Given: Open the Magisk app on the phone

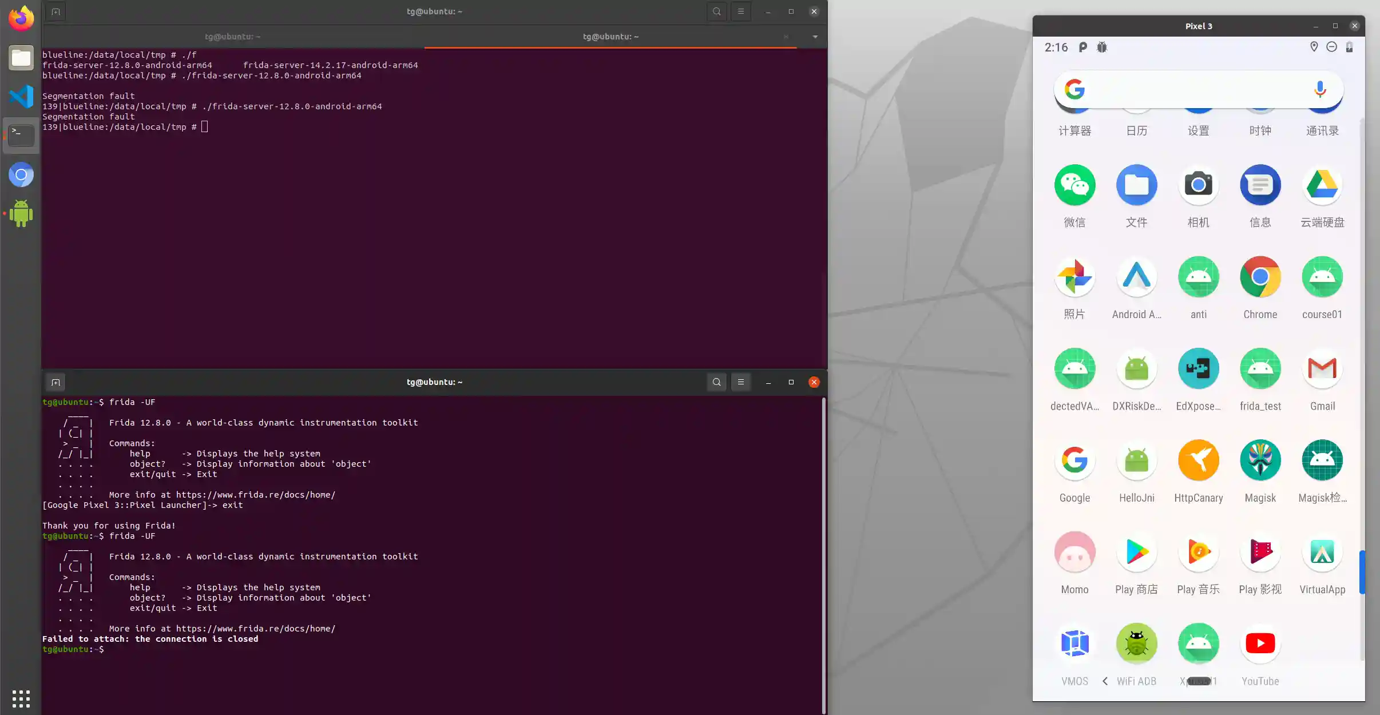Looking at the screenshot, I should (x=1260, y=460).
